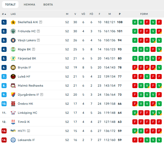Click the Örebro HK team logo
The height and width of the screenshot is (144, 164).
click(13, 104)
